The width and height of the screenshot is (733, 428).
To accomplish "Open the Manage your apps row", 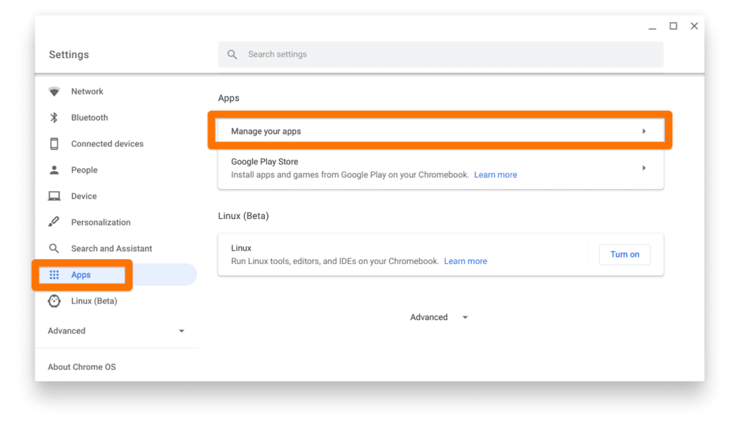I will pyautogui.click(x=440, y=131).
